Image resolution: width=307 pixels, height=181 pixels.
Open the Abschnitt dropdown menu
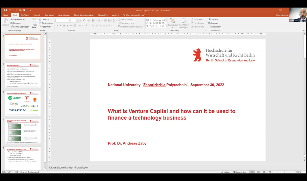tap(46, 27)
